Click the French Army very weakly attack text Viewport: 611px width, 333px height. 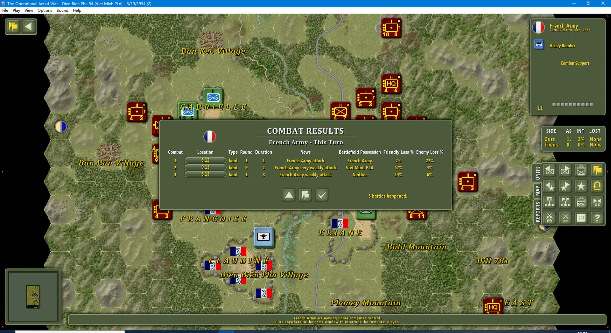305,168
